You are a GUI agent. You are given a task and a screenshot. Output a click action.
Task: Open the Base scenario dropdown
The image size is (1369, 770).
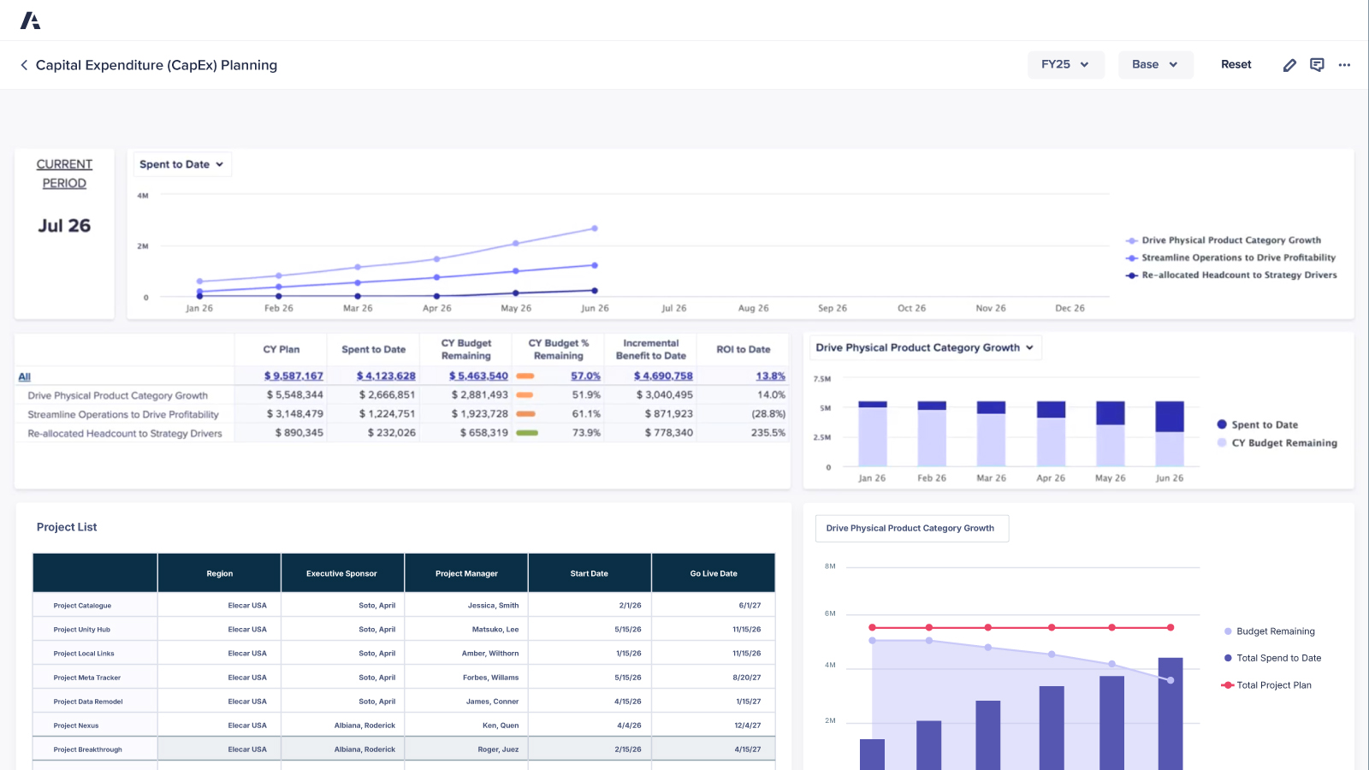pos(1155,64)
